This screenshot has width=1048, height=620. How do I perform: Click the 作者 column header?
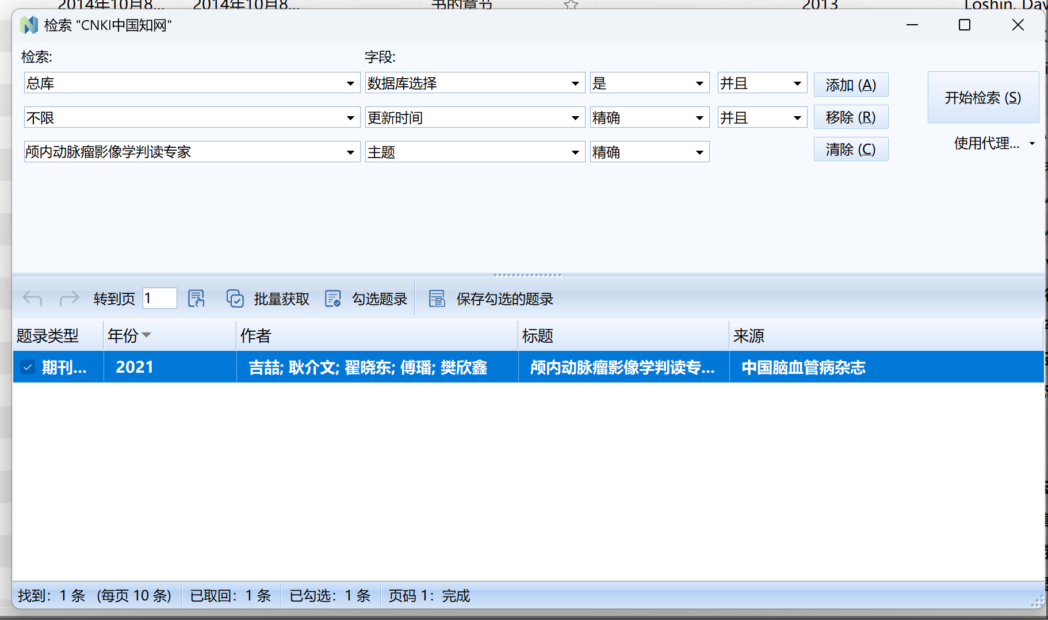[377, 335]
